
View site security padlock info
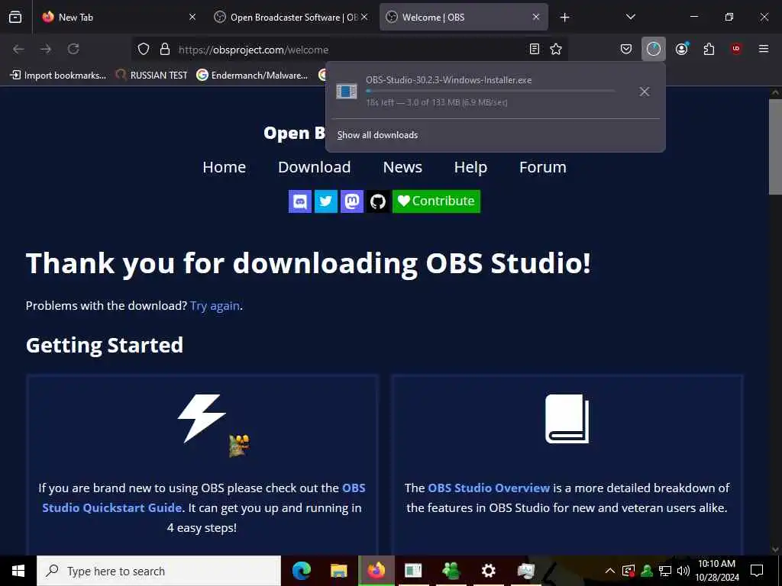[x=165, y=49]
